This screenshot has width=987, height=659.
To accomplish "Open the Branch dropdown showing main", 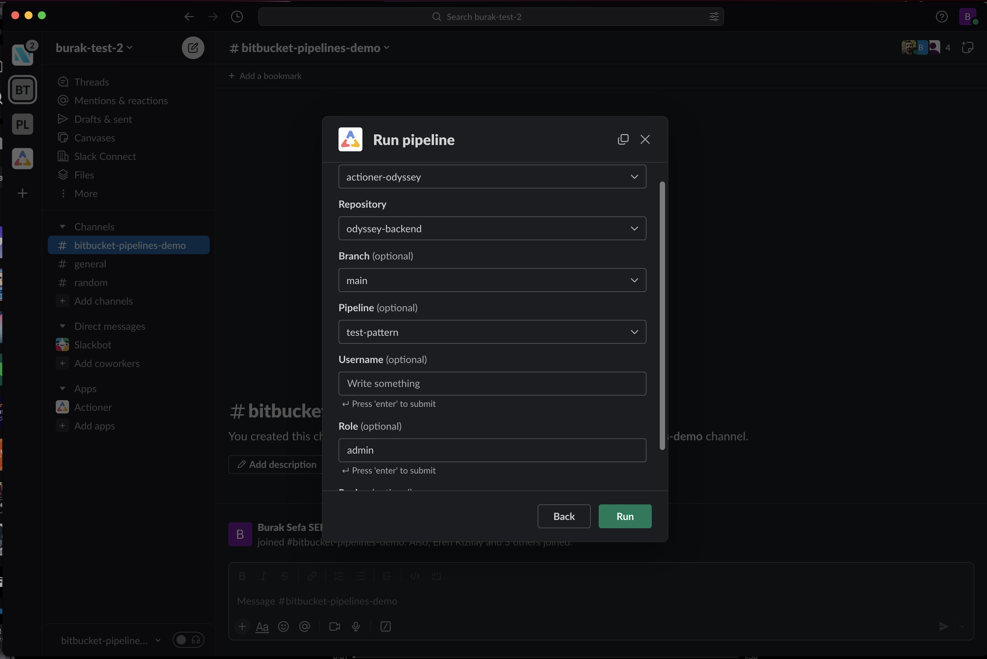I will coord(492,280).
